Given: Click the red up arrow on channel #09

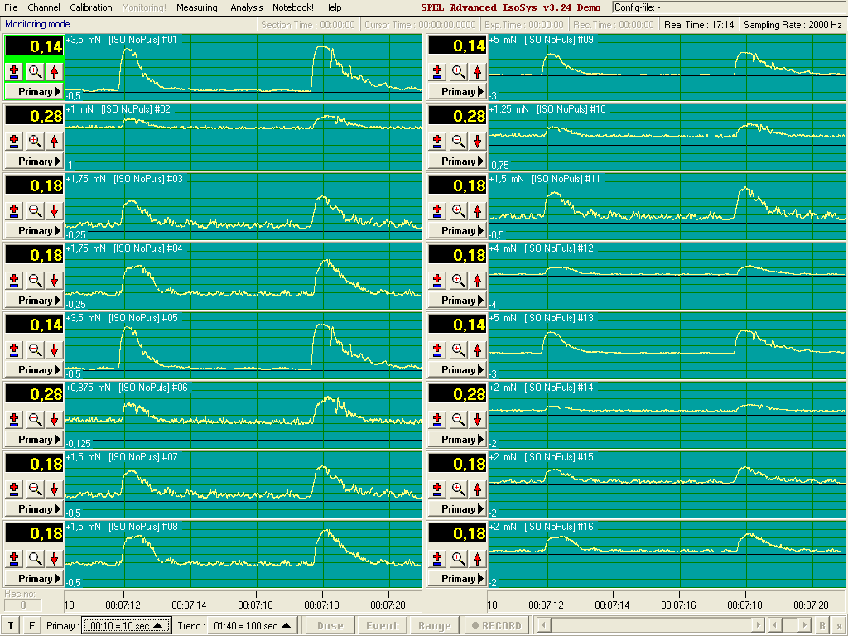Looking at the screenshot, I should [477, 71].
